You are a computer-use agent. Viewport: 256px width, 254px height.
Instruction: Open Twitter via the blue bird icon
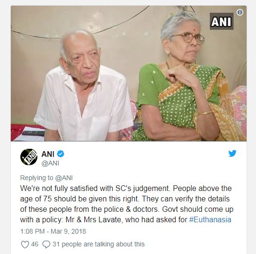click(232, 154)
